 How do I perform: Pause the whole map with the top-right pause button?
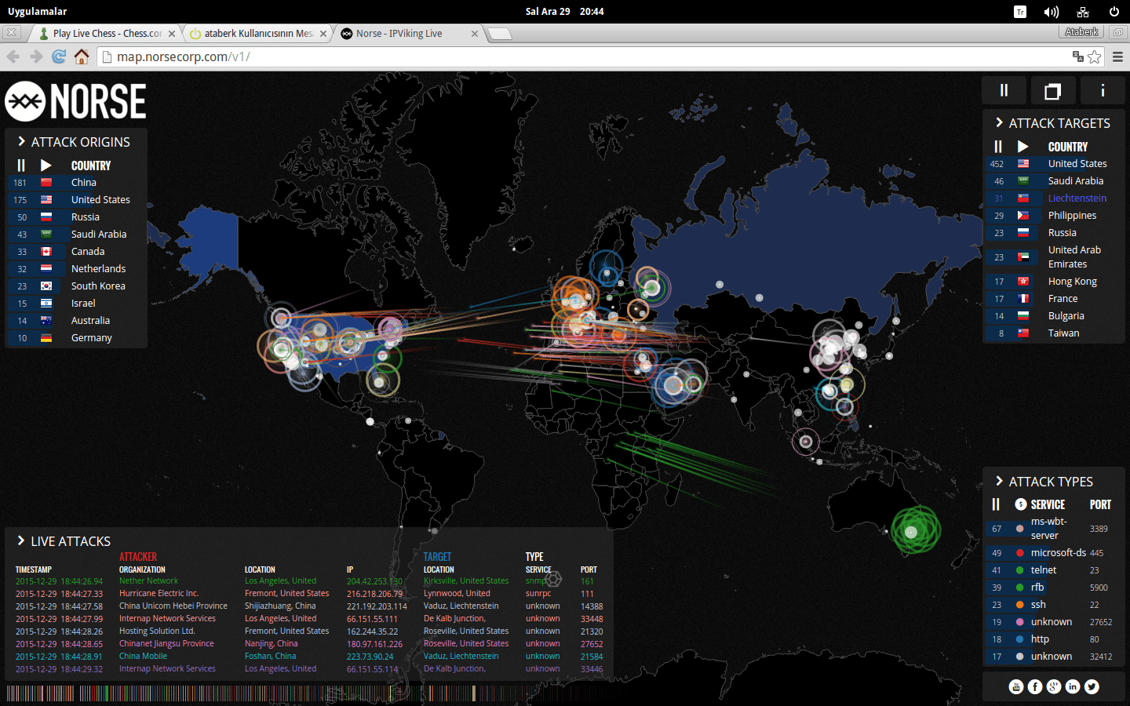click(x=1004, y=91)
